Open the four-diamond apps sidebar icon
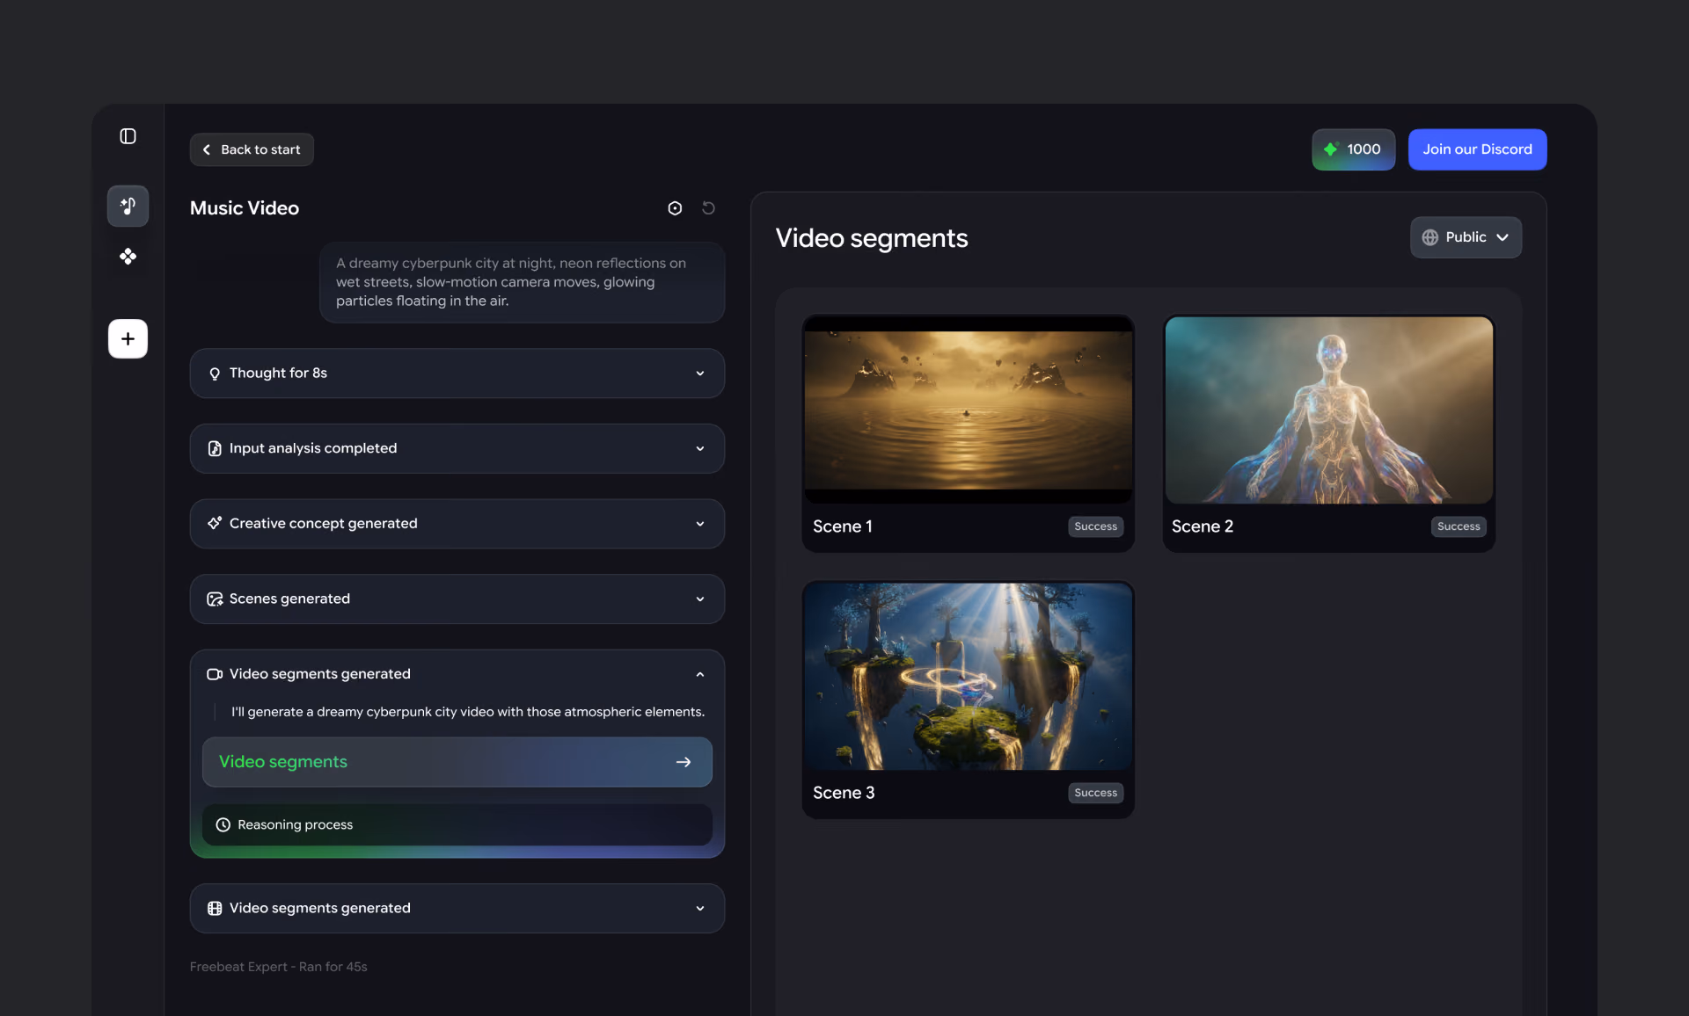This screenshot has width=1689, height=1016. pyautogui.click(x=128, y=257)
